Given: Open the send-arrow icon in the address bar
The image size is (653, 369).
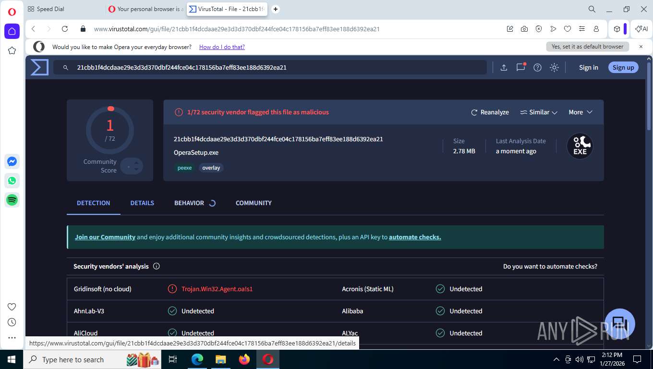Looking at the screenshot, I should tap(553, 29).
